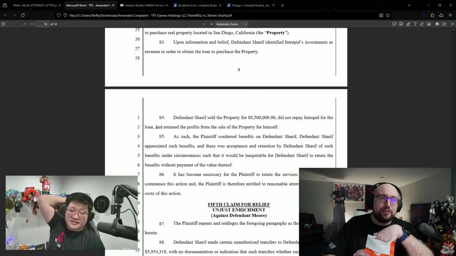
Task: Go to next PDF page arrow
Action: 32,24
